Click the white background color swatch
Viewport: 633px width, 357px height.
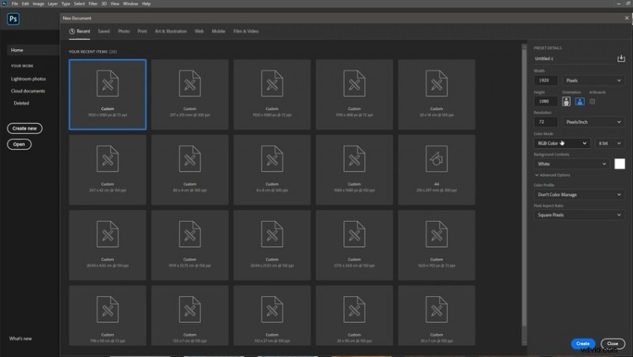620,164
